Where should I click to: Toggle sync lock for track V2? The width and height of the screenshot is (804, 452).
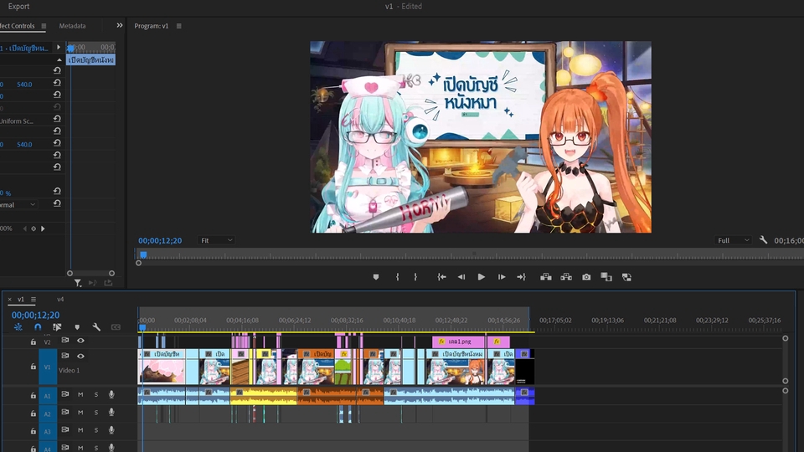pyautogui.click(x=65, y=341)
